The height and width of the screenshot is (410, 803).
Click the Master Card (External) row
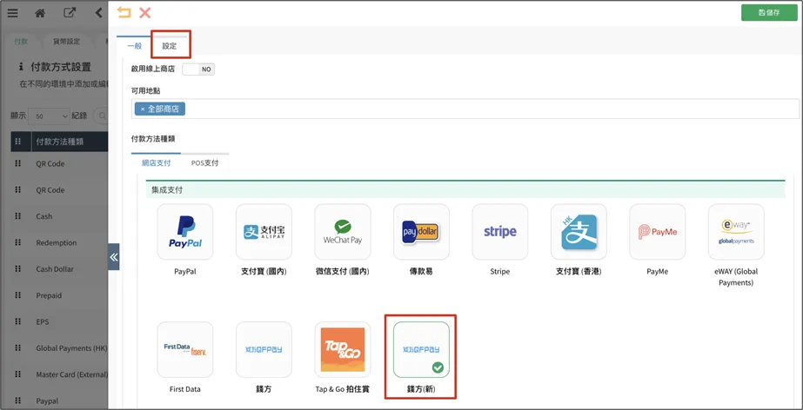[x=59, y=374]
